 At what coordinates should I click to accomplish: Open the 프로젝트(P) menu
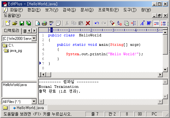pos(108,10)
